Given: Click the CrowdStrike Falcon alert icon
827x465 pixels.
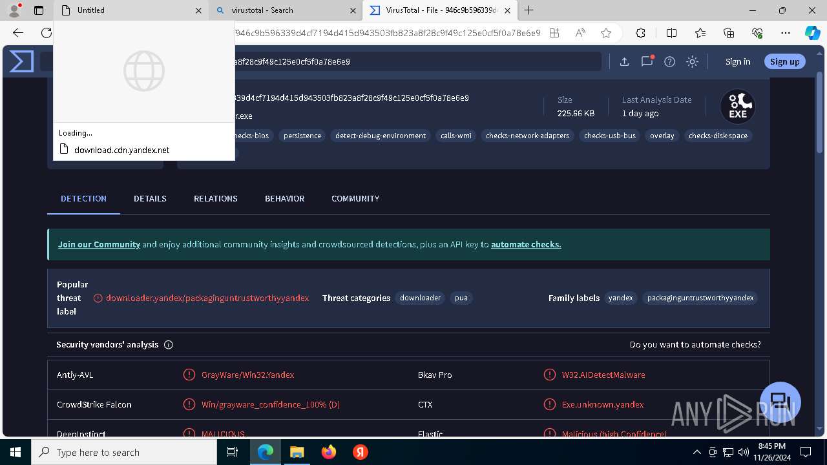Looking at the screenshot, I should tap(189, 404).
